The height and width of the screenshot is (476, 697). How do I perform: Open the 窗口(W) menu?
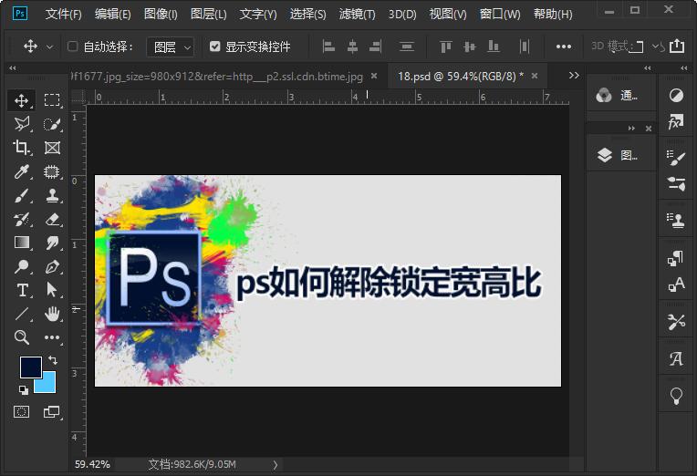pyautogui.click(x=500, y=15)
